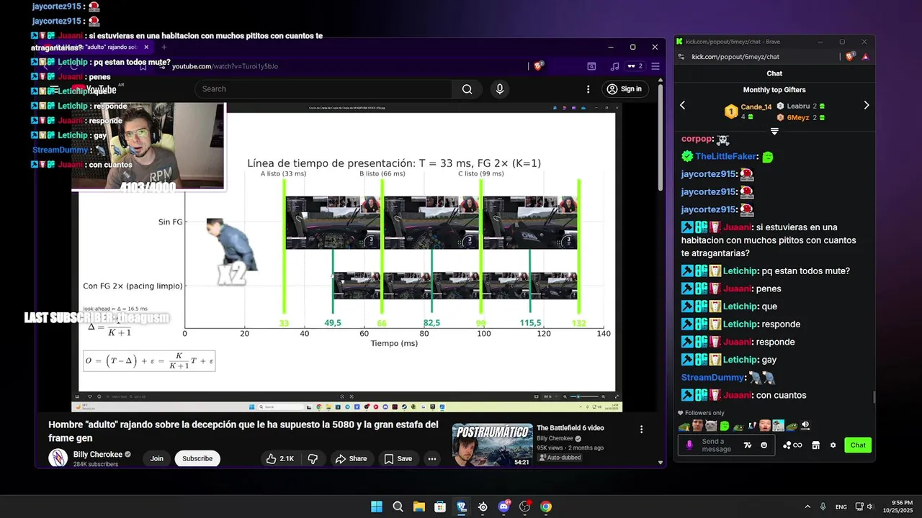This screenshot has width=922, height=518.
Task: Open Brave hamburger menu in YouTube window
Action: tap(655, 66)
